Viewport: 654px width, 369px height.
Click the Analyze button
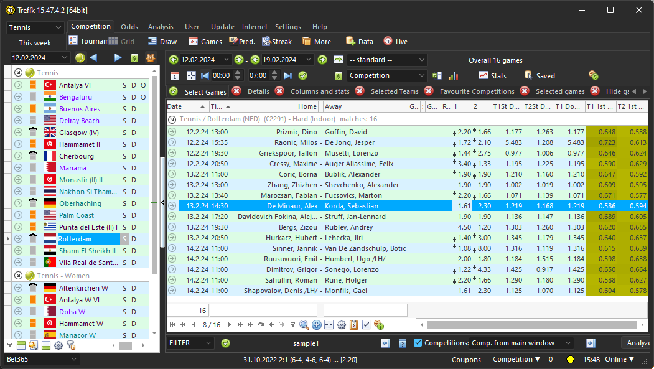pyautogui.click(x=637, y=343)
